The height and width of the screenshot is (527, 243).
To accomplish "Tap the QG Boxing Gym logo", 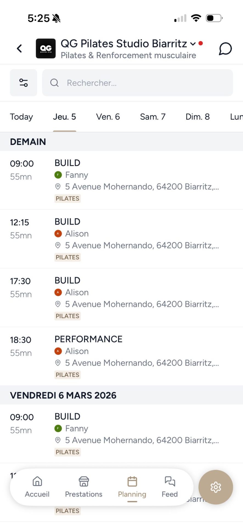I will click(x=46, y=49).
